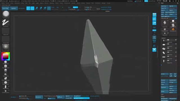Toggle the Zsub mode
Screen dimensions: 180x101
pos(75,7)
